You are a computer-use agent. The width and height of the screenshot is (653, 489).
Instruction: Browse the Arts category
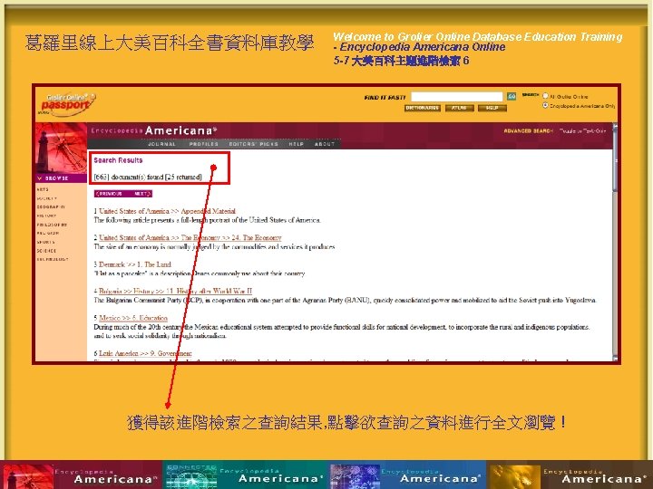43,189
